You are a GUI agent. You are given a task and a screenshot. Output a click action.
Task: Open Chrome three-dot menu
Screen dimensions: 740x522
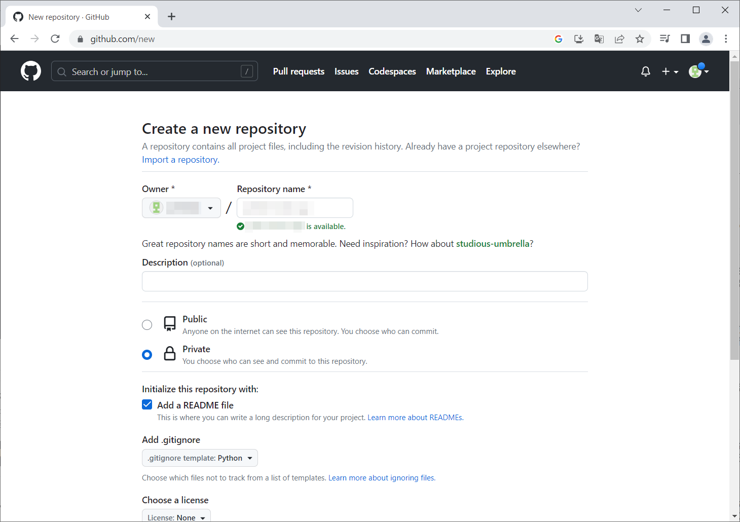pos(726,39)
